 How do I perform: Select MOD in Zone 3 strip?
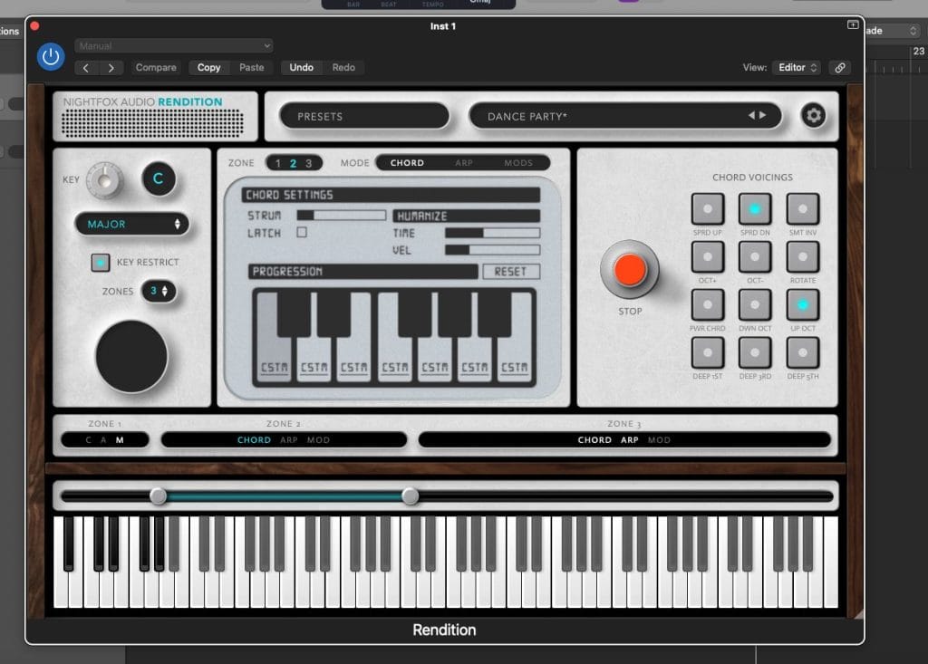(659, 439)
